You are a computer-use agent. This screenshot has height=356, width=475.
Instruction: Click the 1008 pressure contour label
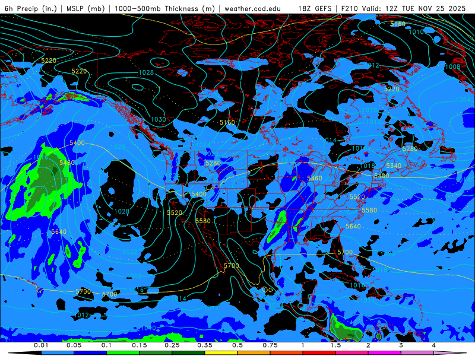[x=452, y=66]
